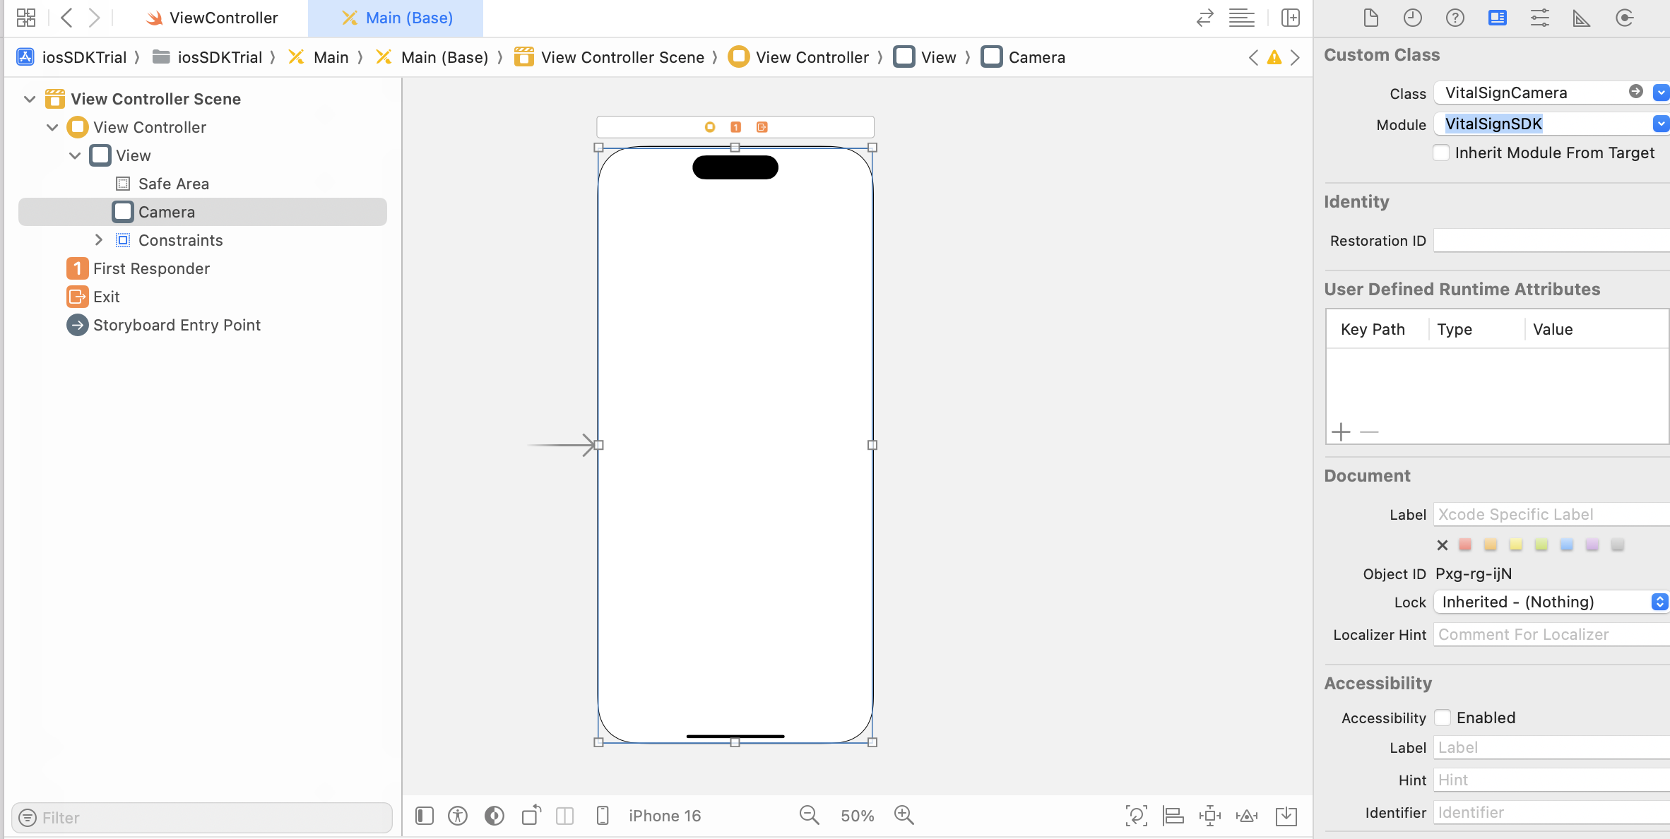This screenshot has height=839, width=1670.
Task: Open Resolve Auto Layout Issues
Action: click(x=1247, y=816)
